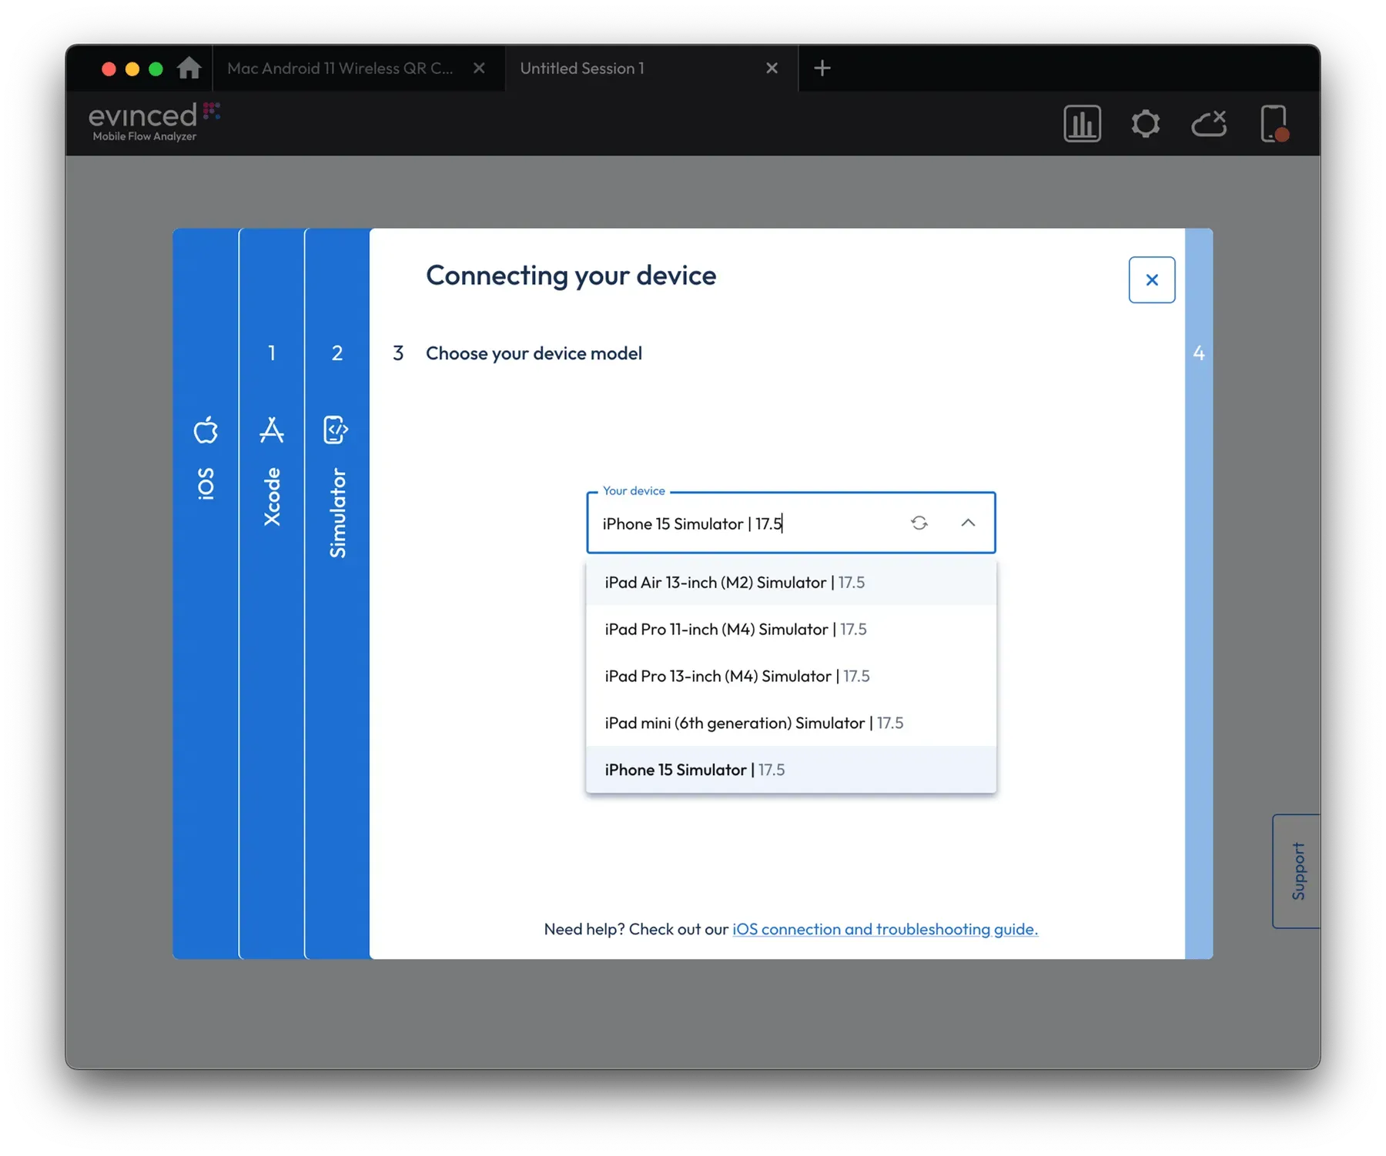Add a new session tab

click(822, 68)
